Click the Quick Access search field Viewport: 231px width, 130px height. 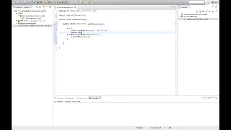click(x=196, y=2)
